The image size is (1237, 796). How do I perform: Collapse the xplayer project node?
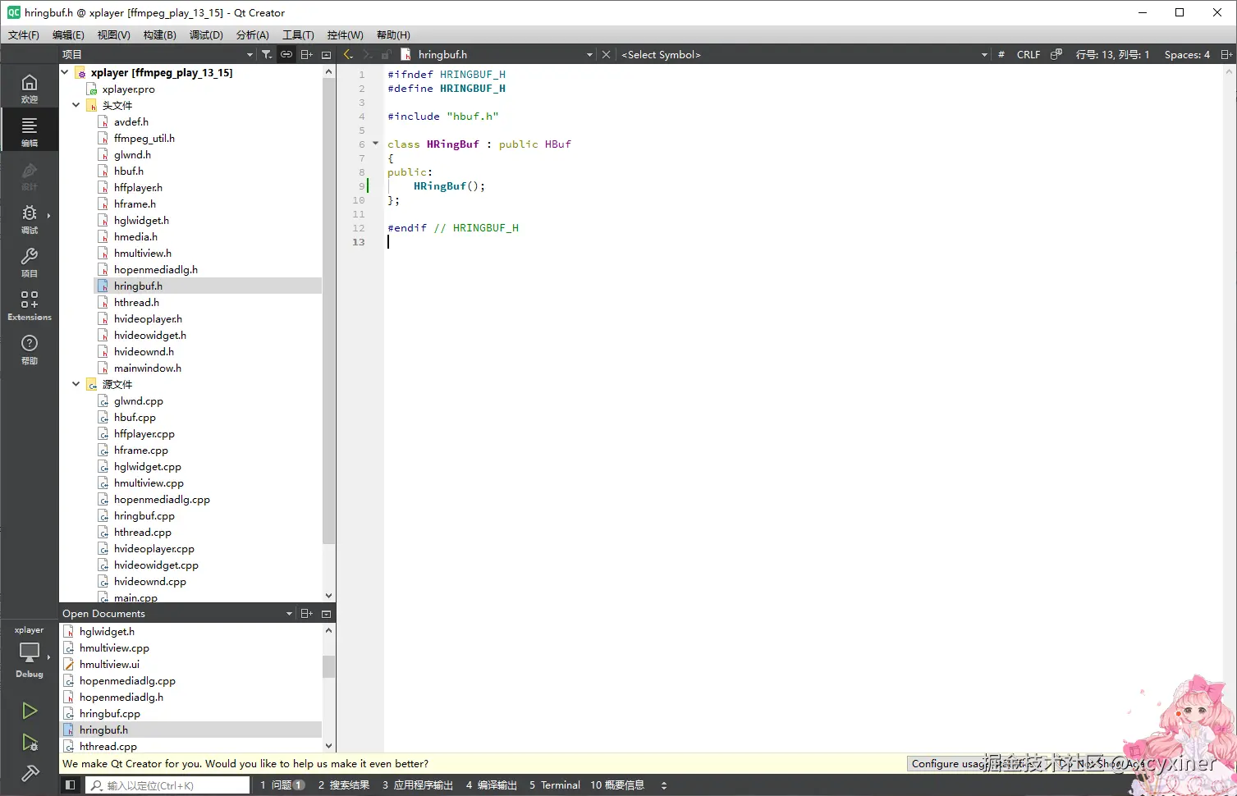click(x=65, y=72)
